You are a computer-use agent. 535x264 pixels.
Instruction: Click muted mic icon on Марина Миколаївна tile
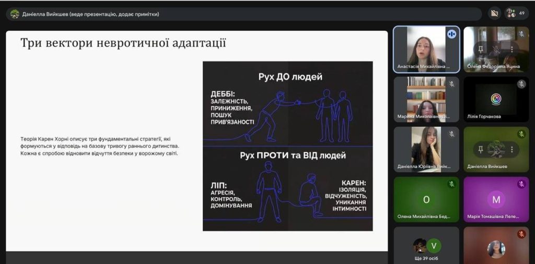[451, 84]
